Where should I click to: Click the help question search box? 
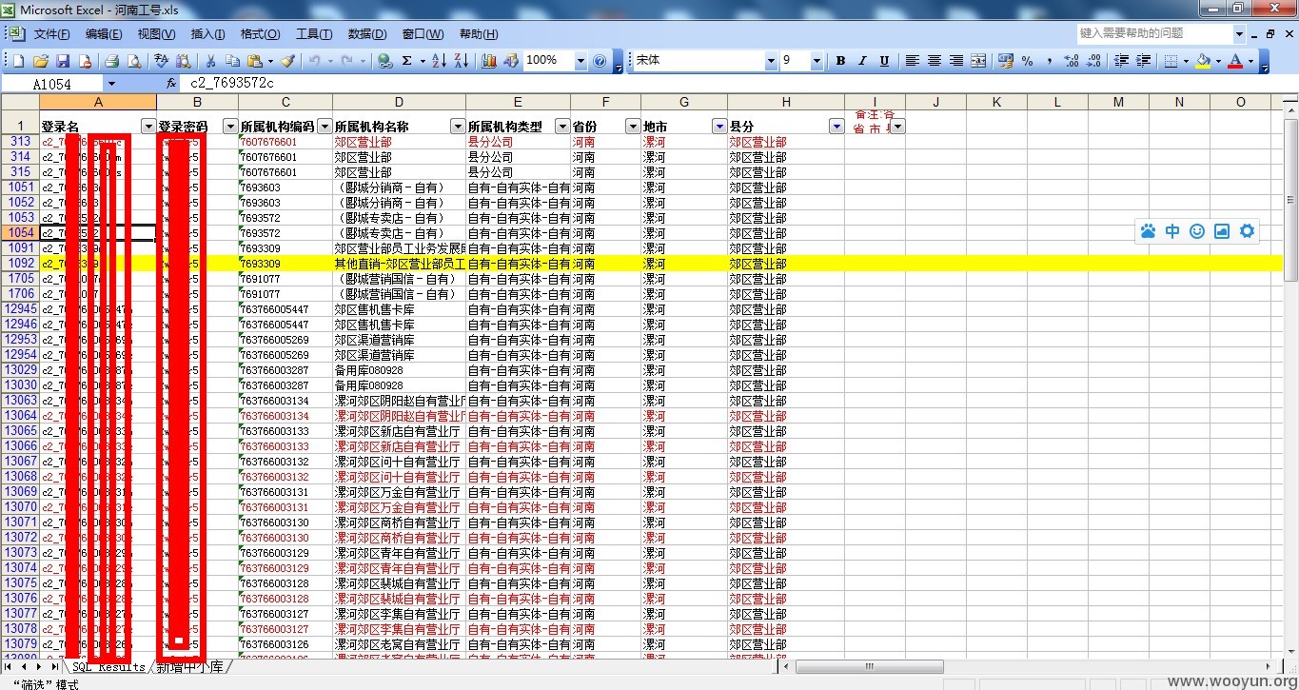(x=1154, y=33)
